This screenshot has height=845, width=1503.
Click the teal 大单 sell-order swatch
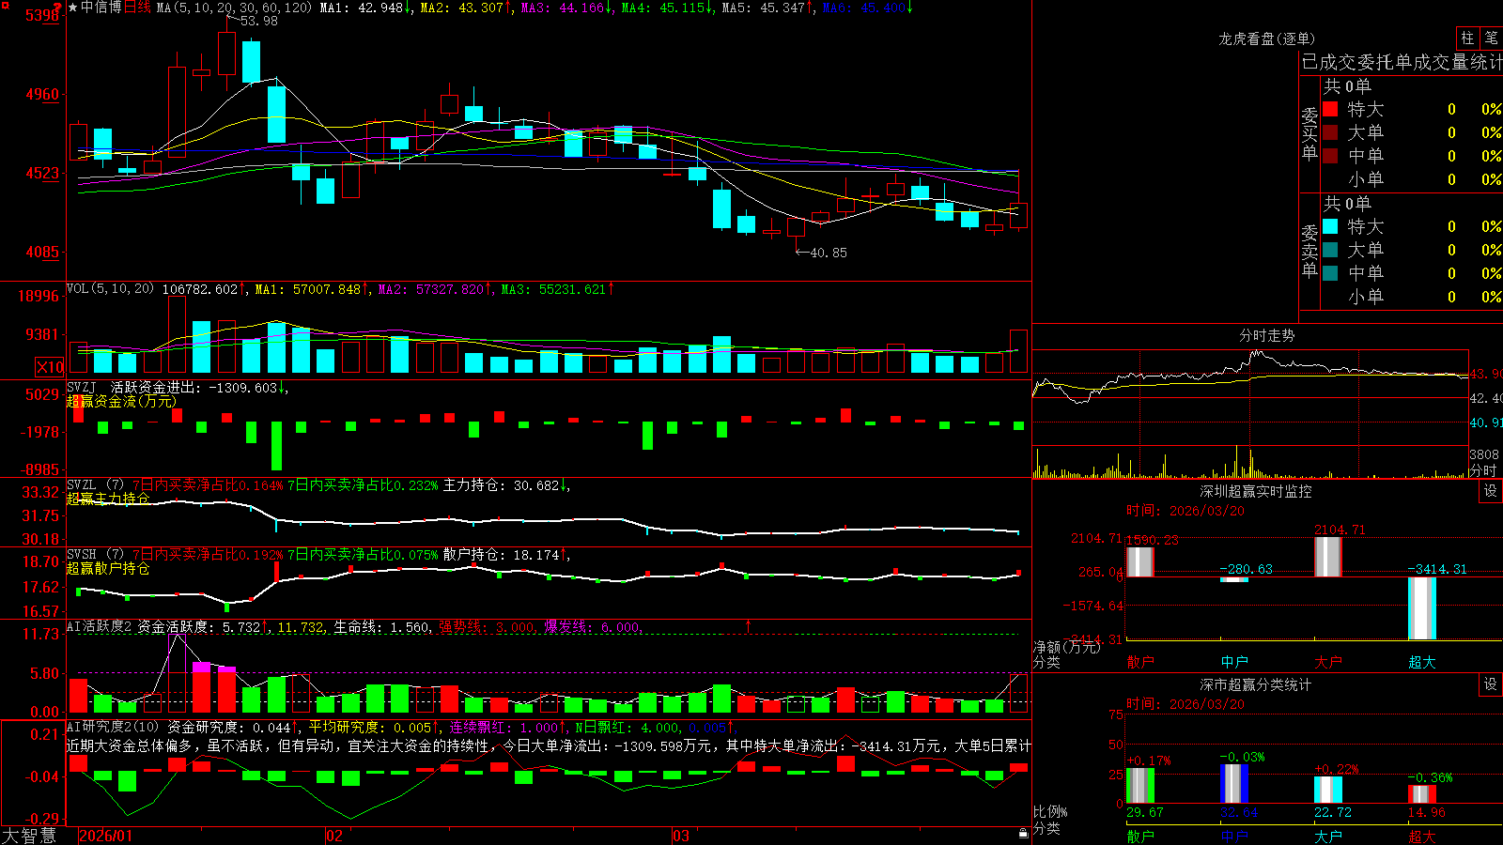(1330, 250)
